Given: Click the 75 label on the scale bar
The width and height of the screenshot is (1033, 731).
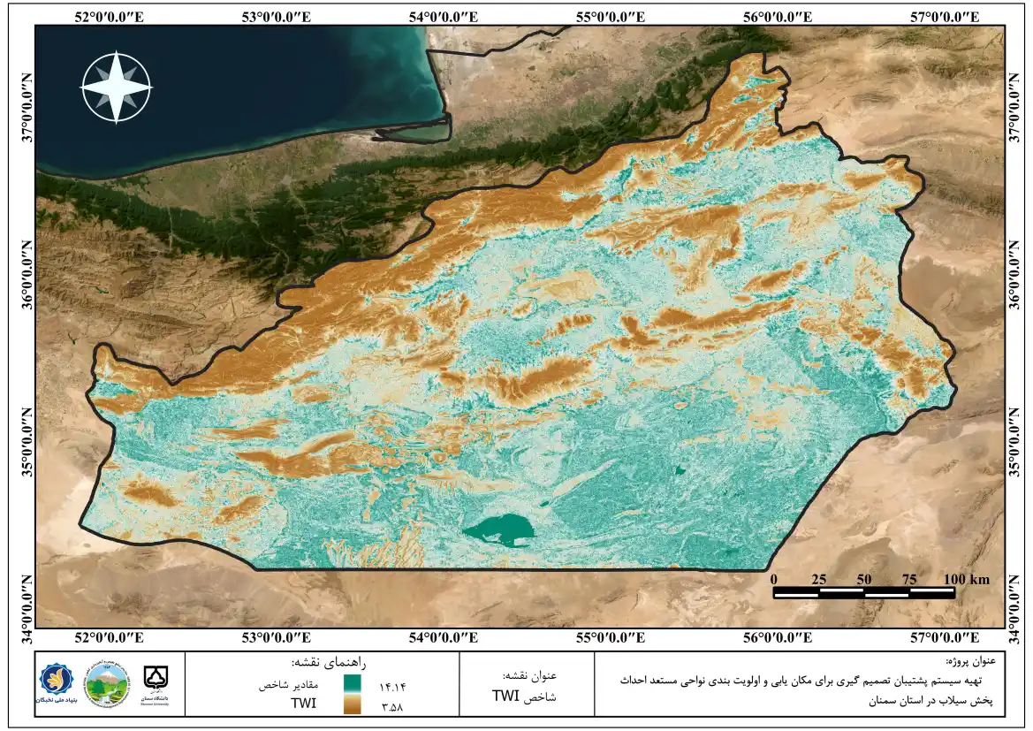Looking at the screenshot, I should 910,579.
